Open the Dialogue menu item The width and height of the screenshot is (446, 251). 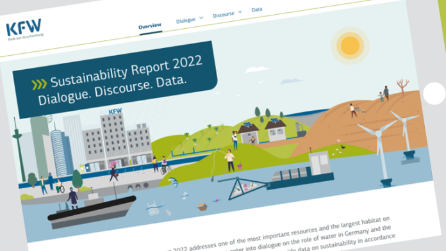(186, 20)
